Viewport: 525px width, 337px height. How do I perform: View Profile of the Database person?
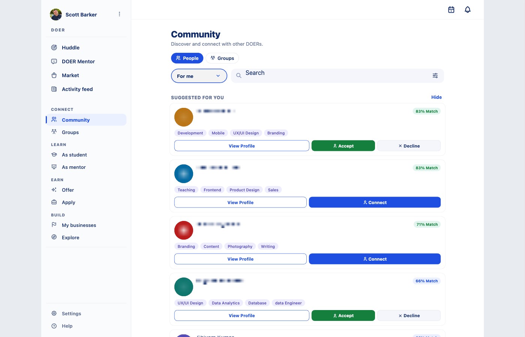242,316
